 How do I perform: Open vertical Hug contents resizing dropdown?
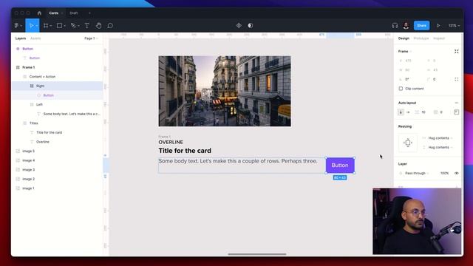click(440, 147)
